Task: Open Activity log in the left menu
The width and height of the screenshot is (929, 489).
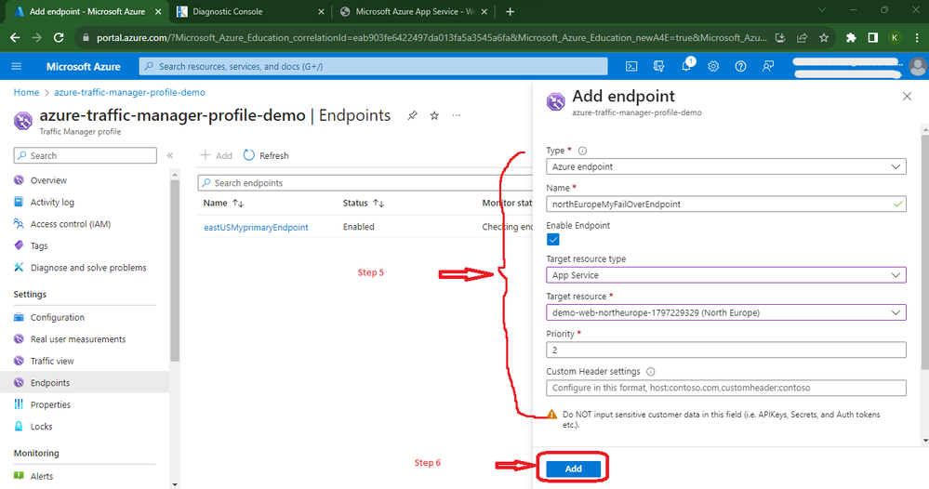Action: coord(52,202)
